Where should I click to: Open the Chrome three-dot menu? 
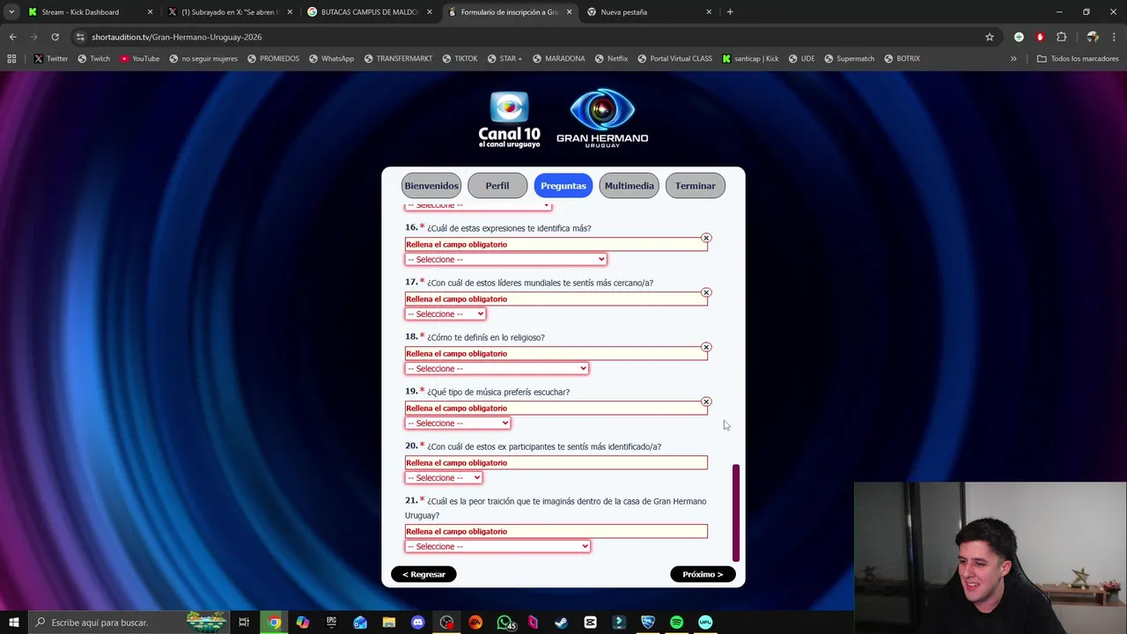point(1114,37)
